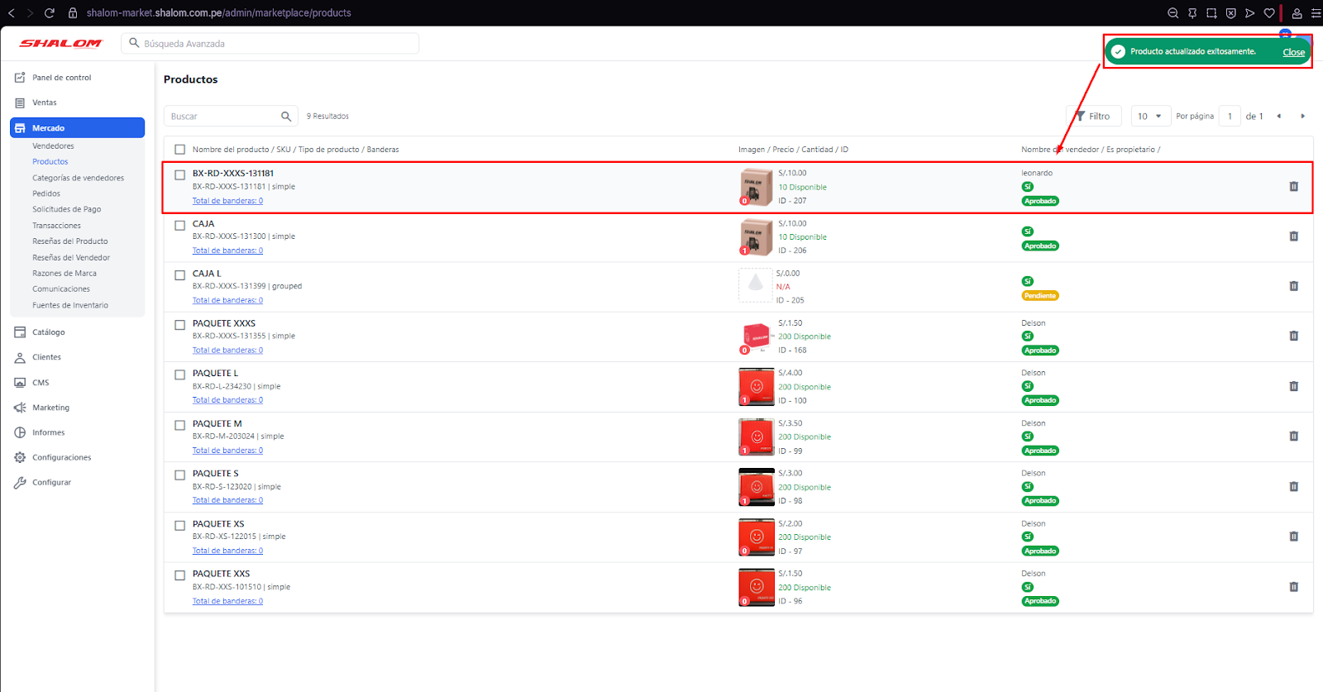The image size is (1323, 692).
Task: Expand the Configuraciones sidebar menu
Action: [x=61, y=457]
